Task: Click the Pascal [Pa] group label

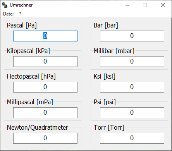Action: click(22, 25)
